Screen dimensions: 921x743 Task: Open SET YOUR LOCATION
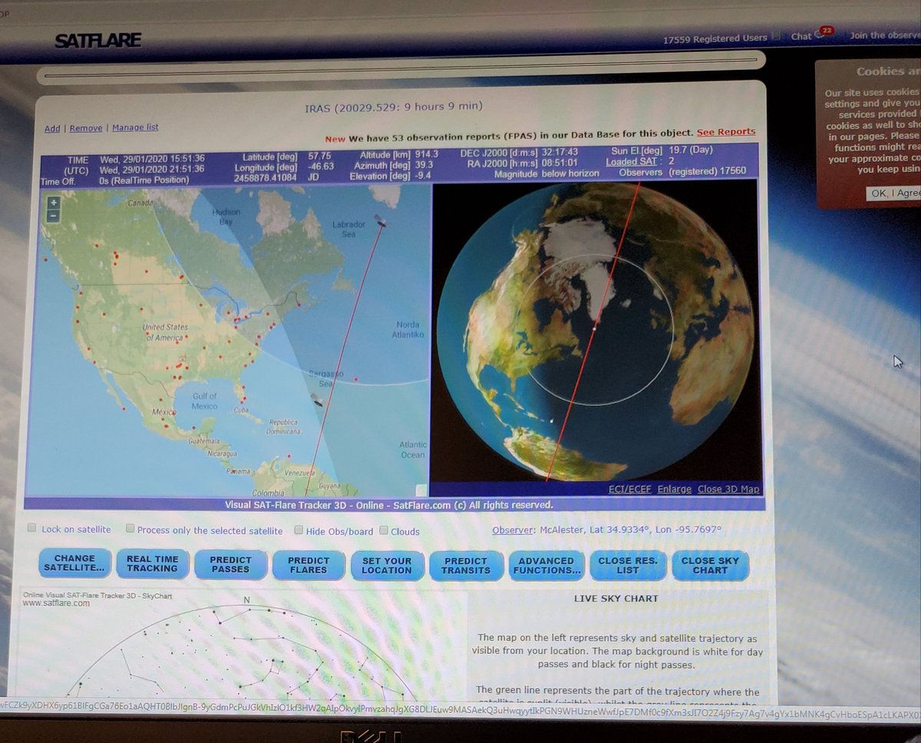(x=387, y=566)
